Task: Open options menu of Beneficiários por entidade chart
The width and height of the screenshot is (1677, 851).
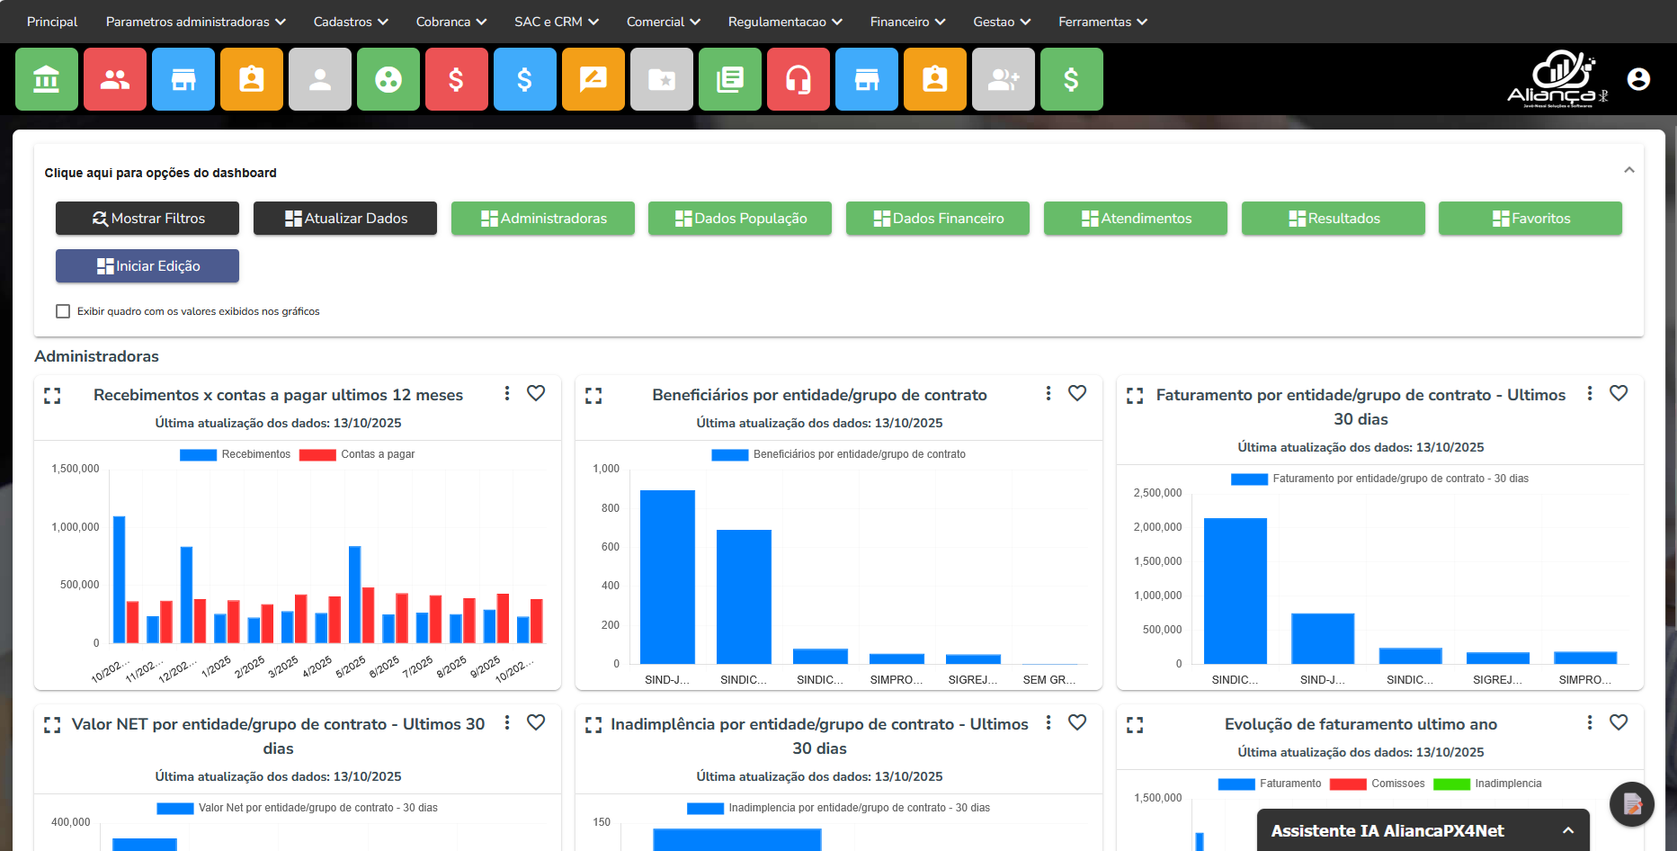Action: 1048,393
